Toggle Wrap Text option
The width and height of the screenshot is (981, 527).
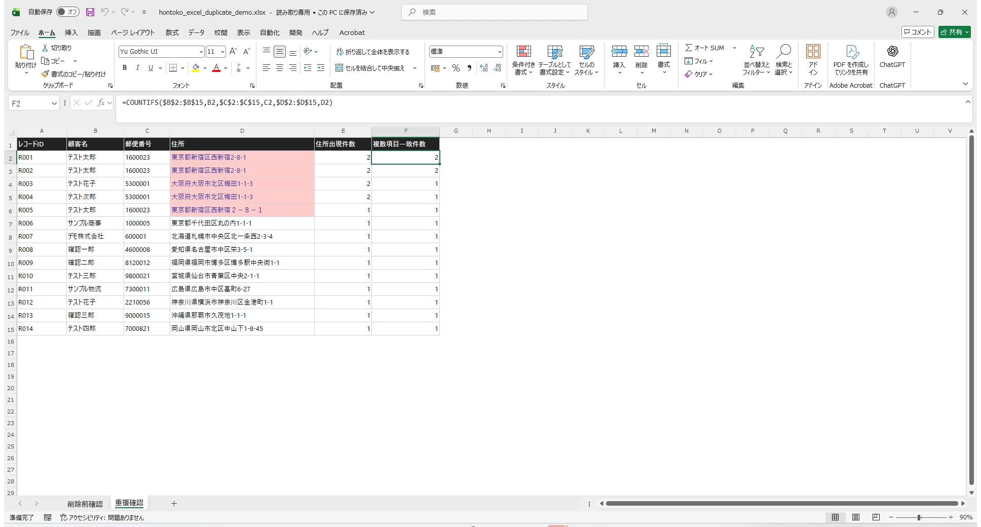click(x=373, y=52)
